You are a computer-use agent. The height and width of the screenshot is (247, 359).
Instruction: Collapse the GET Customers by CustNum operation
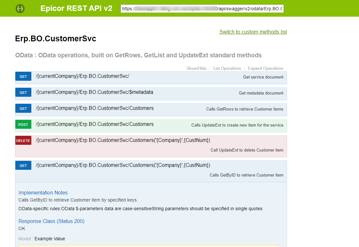(123, 165)
